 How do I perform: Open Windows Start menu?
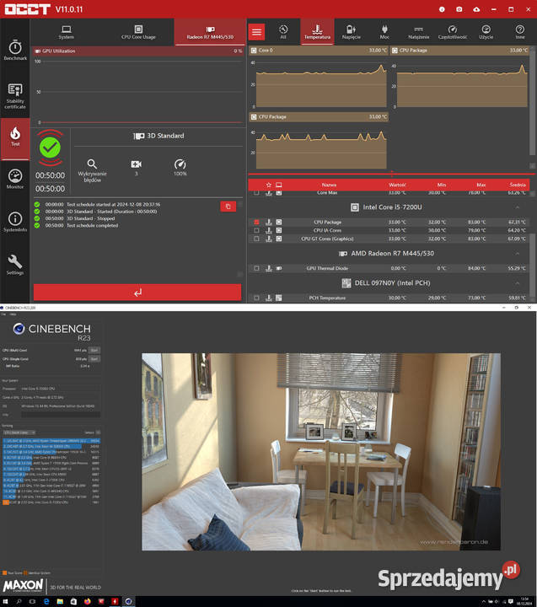point(5,602)
